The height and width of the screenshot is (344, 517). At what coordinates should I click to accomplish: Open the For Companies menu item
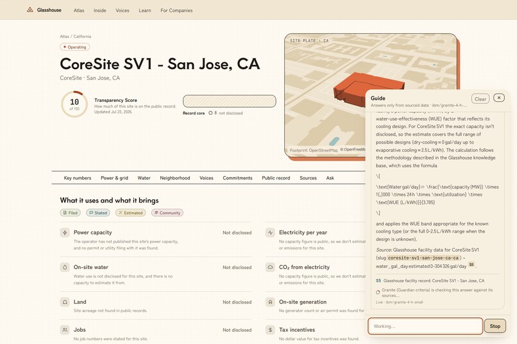(x=176, y=10)
